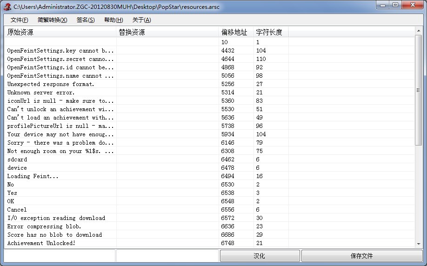The image size is (427, 266).
Task: Click offset value 6748
Action: [x=227, y=243]
